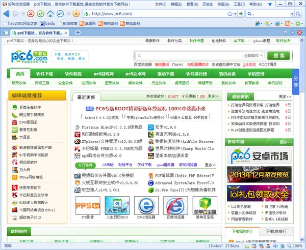Open the 收藏(A) menu
The image size is (306, 250).
223,4
